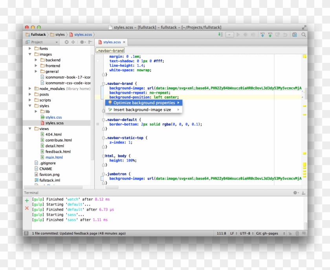Click the VCS commit changes icon
Screen dimensions: 330x270
270,35
